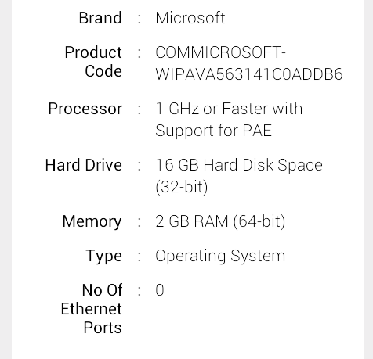
Task: Select the Hard Drive label
Action: point(84,165)
